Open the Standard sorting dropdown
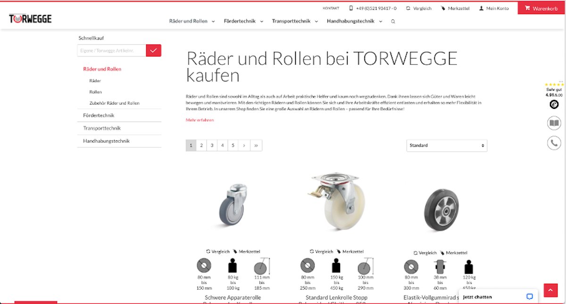Image resolution: width=566 pixels, height=304 pixels. pos(447,146)
